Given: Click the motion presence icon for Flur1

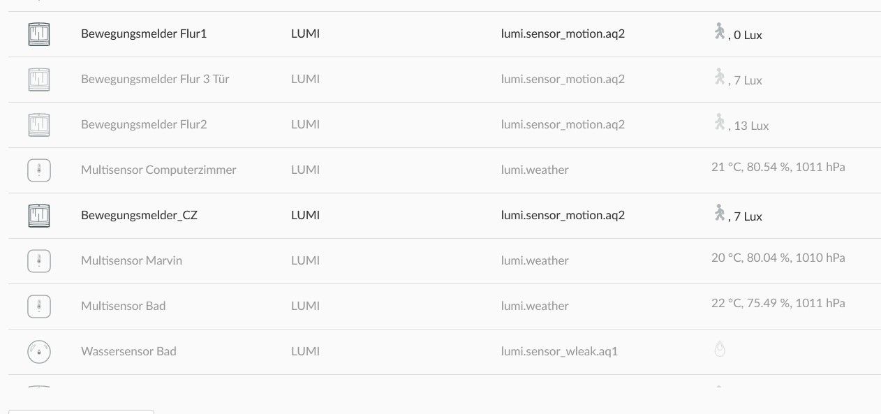Looking at the screenshot, I should click(x=720, y=31).
